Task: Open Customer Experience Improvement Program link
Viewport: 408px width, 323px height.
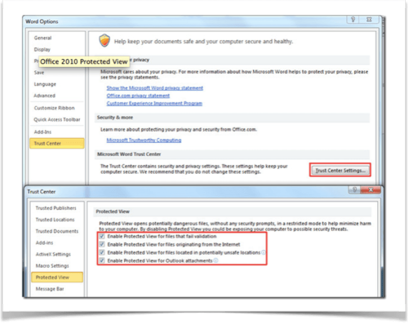Action: tap(154, 103)
